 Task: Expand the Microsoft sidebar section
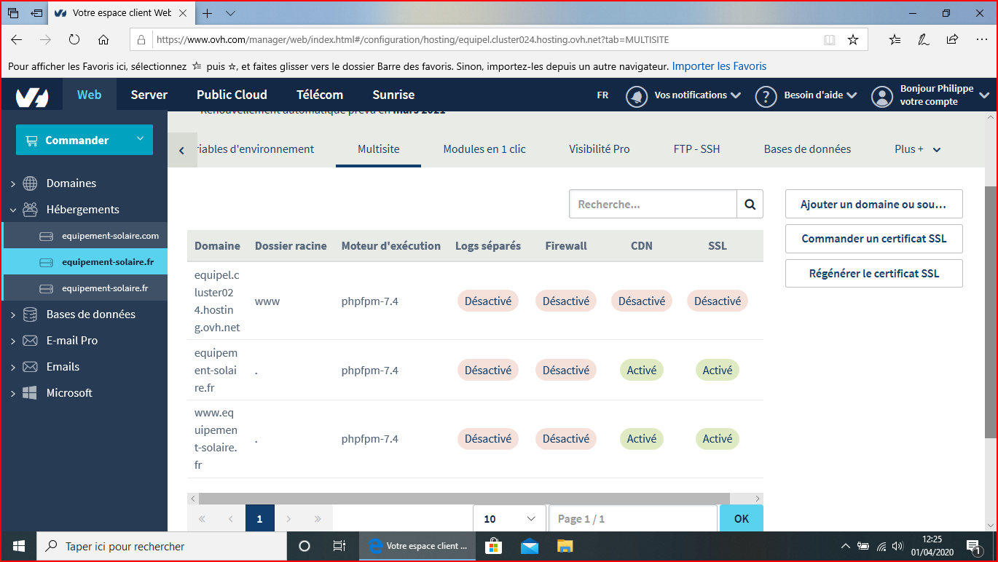(x=12, y=393)
